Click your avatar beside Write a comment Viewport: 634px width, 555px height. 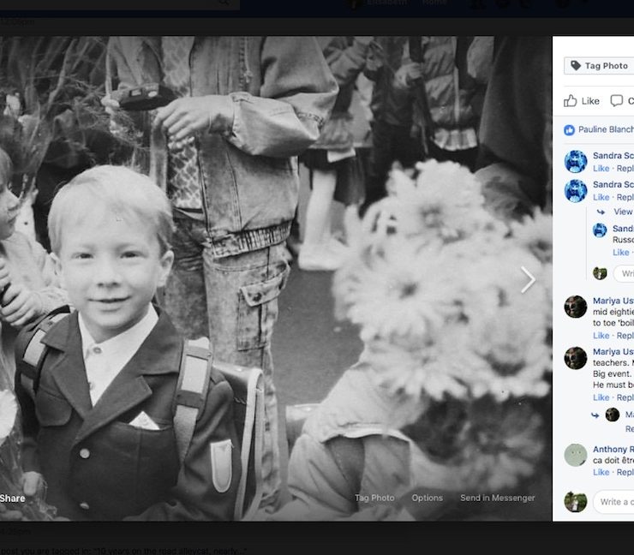coord(576,502)
